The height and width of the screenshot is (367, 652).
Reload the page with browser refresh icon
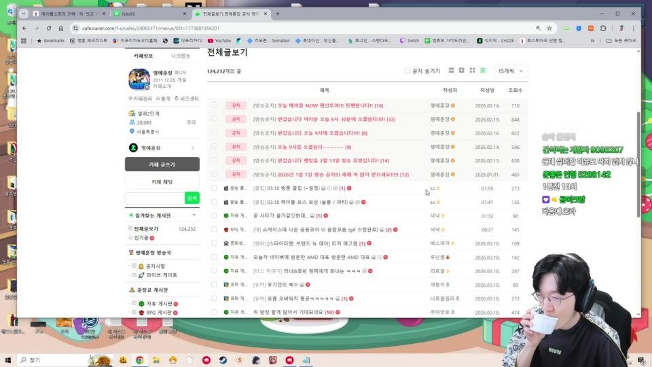[48, 28]
